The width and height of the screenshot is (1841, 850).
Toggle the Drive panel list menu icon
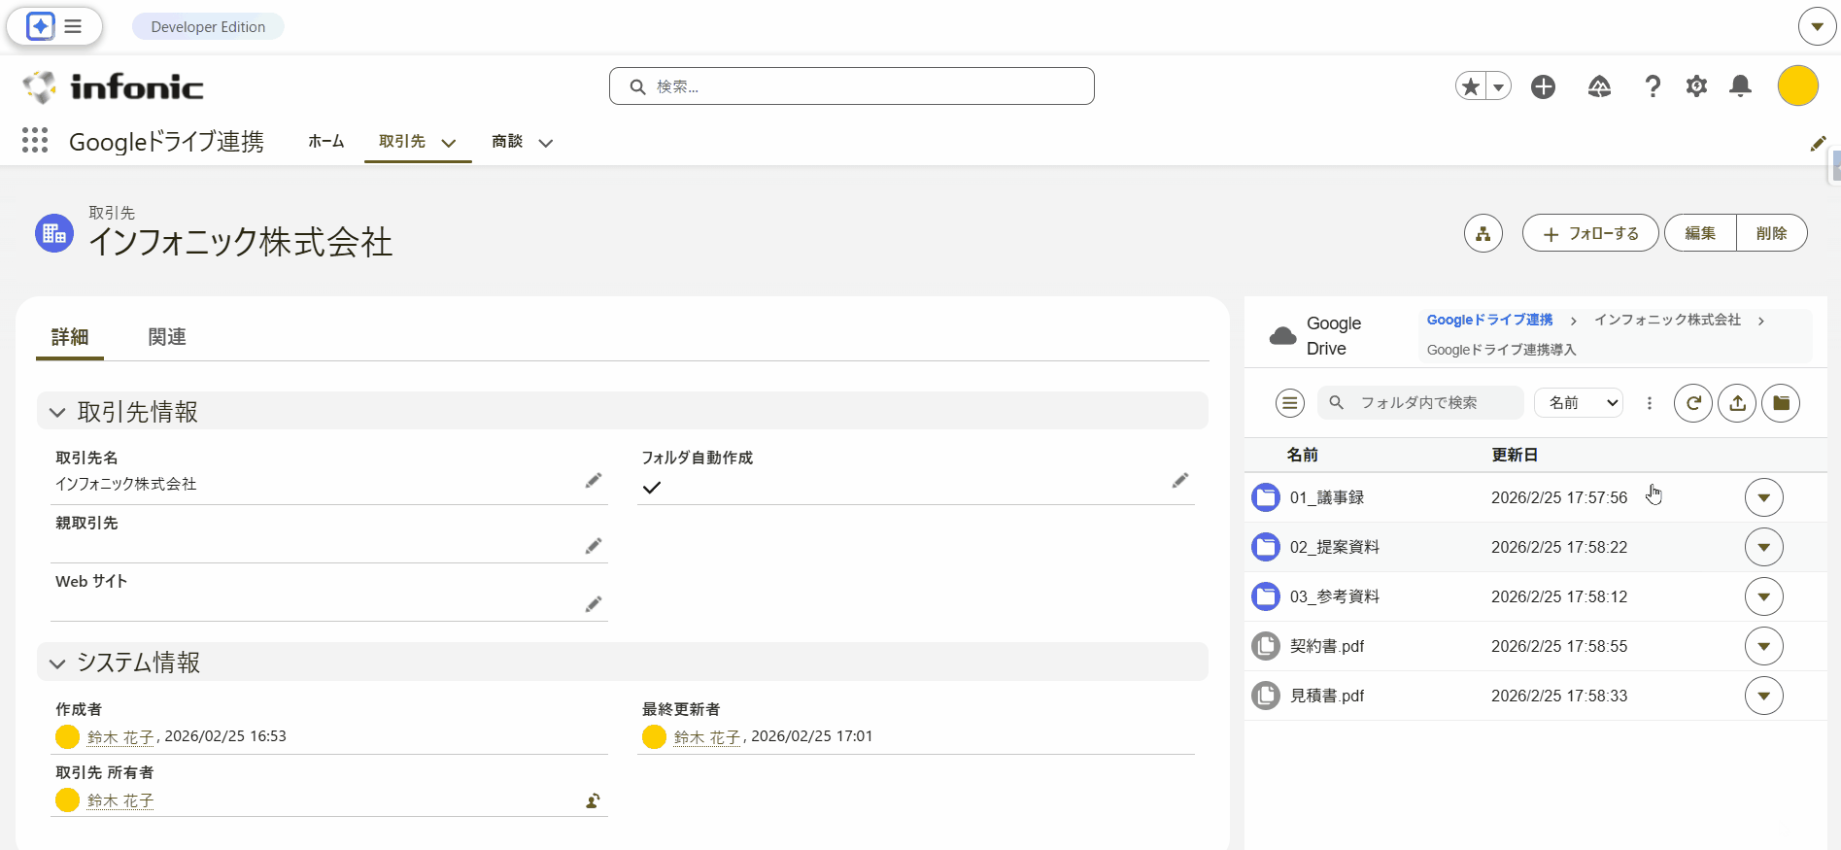coord(1289,403)
